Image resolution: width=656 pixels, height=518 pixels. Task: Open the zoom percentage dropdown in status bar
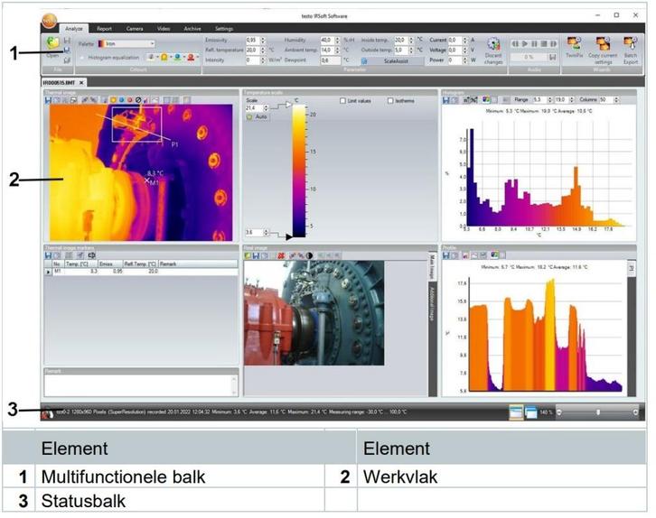point(547,411)
